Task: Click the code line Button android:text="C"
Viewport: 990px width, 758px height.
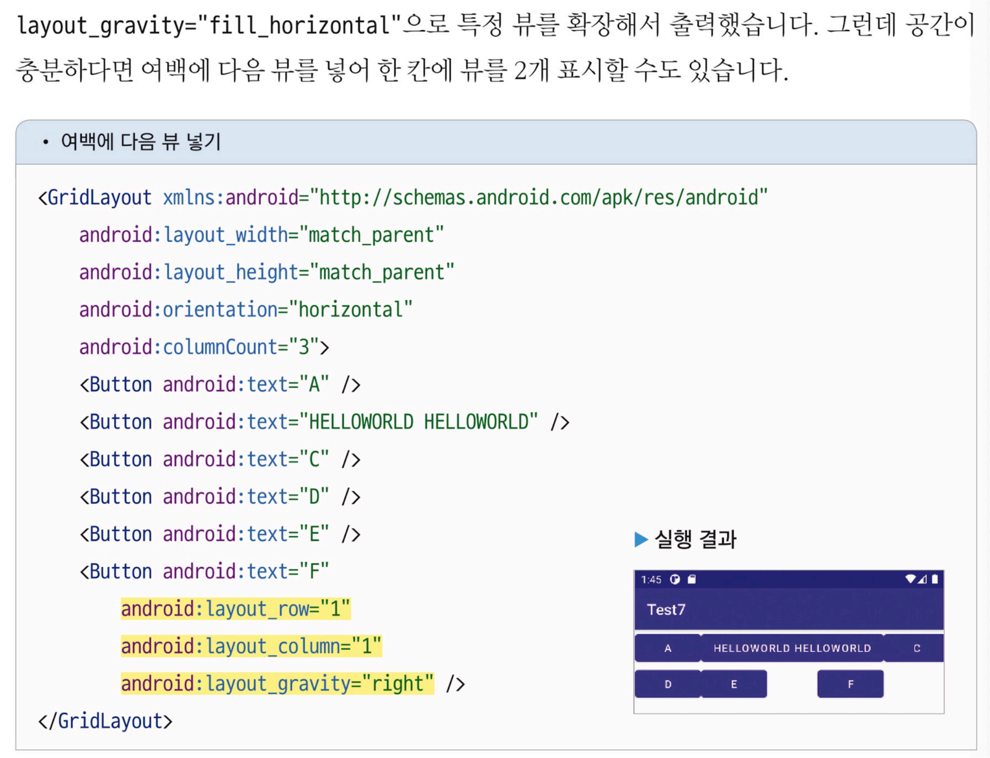Action: pos(220,460)
